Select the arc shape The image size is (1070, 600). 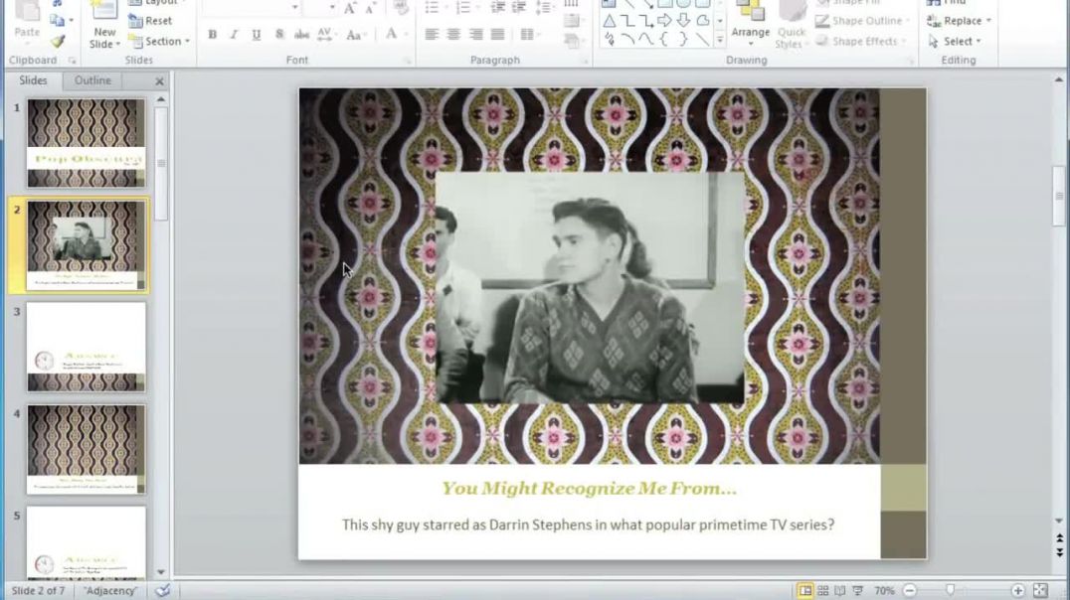coord(627,40)
